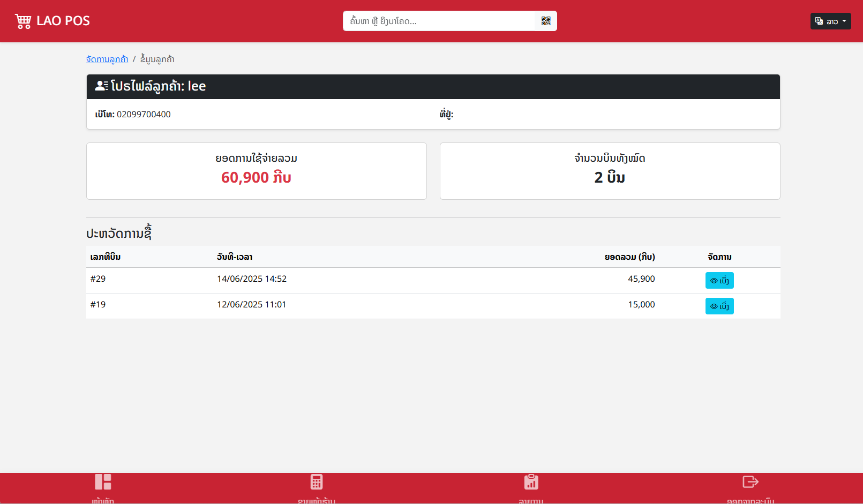Click the shopping cart logo icon

[23, 21]
